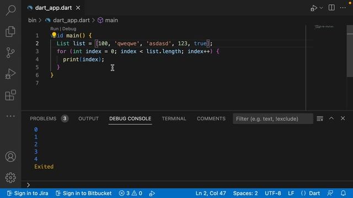
Task: Open notifications bell
Action: point(343,193)
